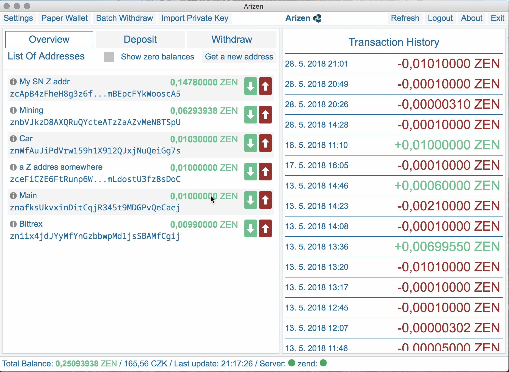The image size is (509, 372).
Task: Open the Settings menu
Action: tap(18, 18)
